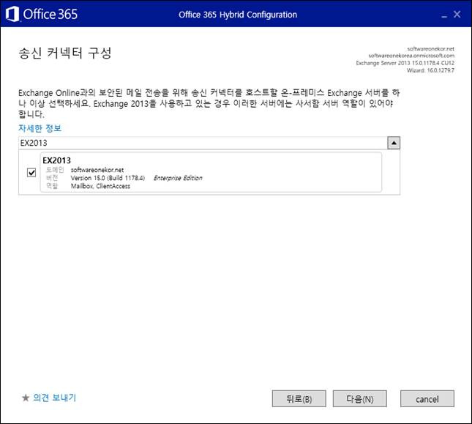Select the bold EX2013 server name
Image resolution: width=472 pixels, height=424 pixels.
pos(56,160)
